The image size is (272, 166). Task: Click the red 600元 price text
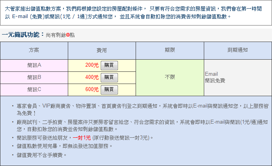tap(92, 89)
